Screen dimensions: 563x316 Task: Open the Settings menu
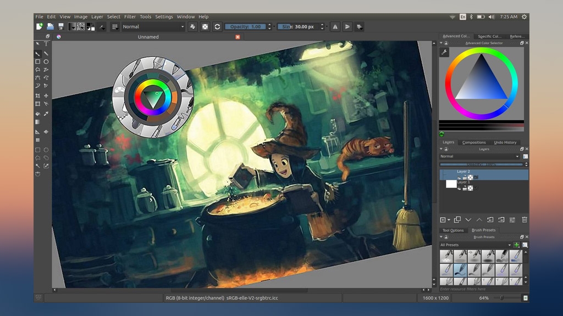click(164, 16)
